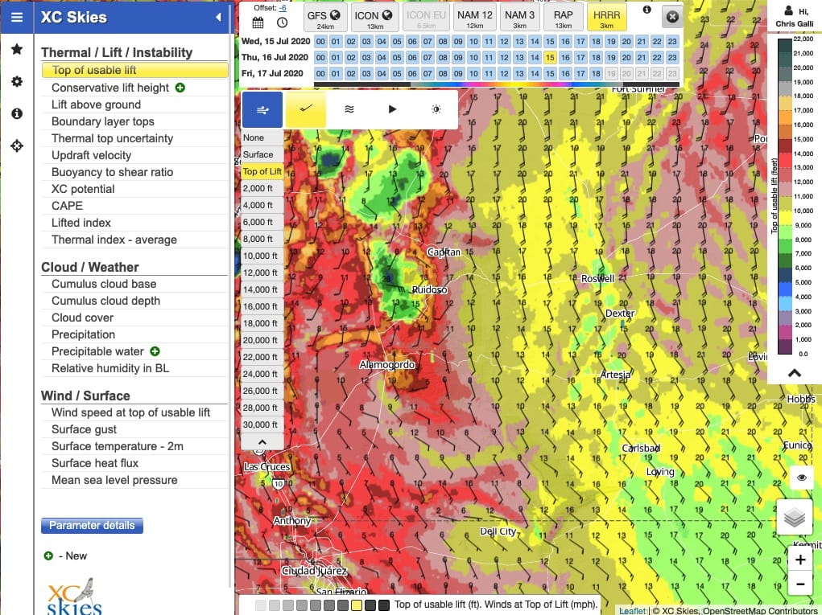The width and height of the screenshot is (822, 615).
Task: Open favorites with the star icon
Action: [x=17, y=49]
